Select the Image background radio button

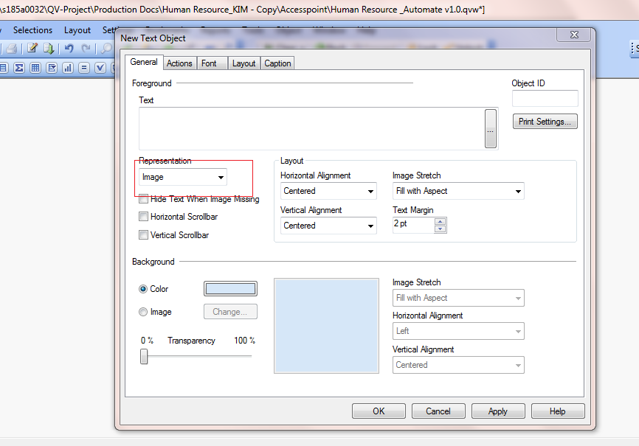pyautogui.click(x=143, y=312)
